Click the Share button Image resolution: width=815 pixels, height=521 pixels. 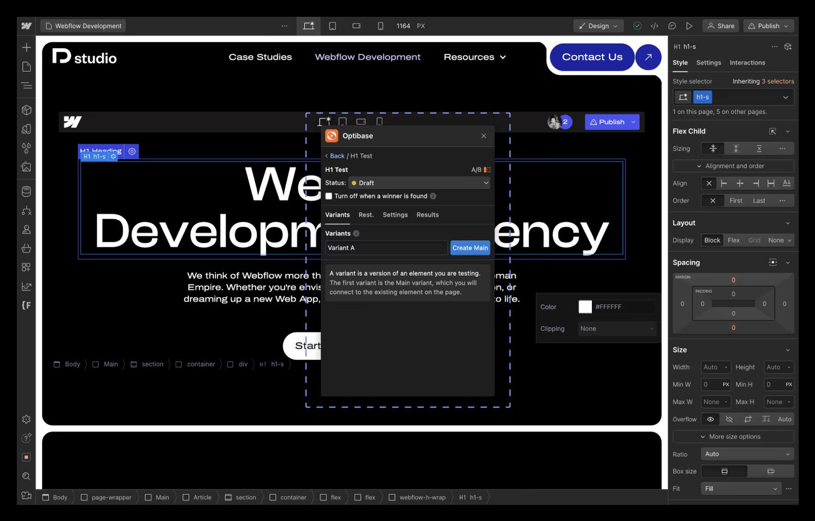pos(721,26)
